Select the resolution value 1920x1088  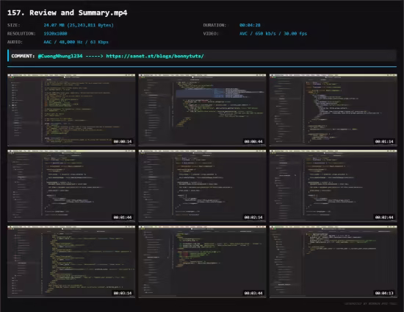click(x=55, y=34)
